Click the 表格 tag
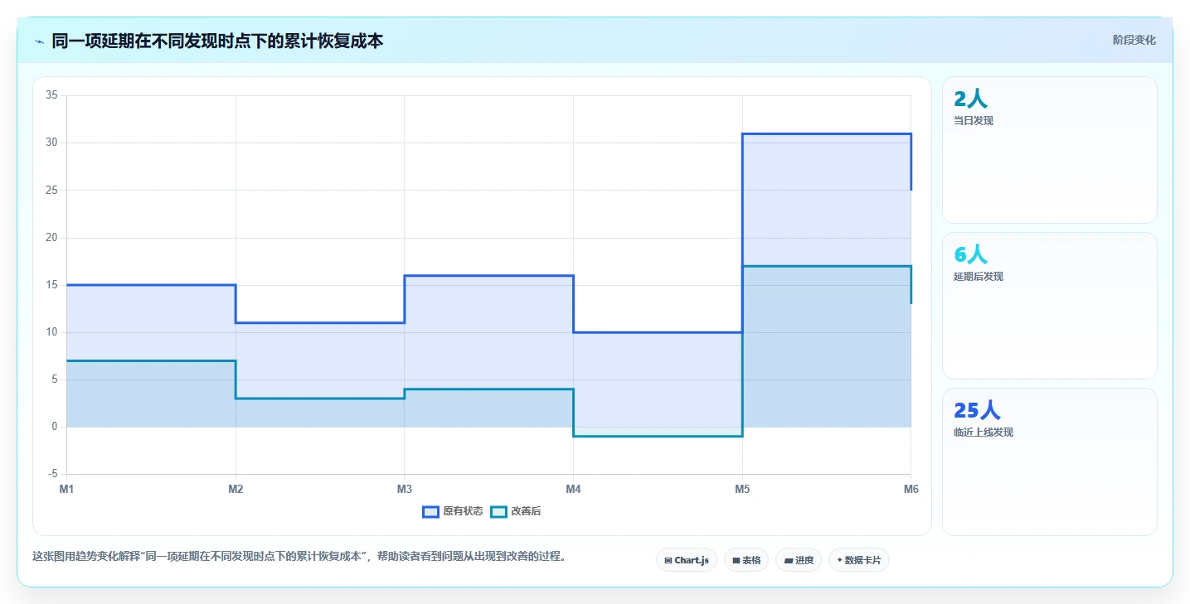Image resolution: width=1190 pixels, height=604 pixels. 746,560
